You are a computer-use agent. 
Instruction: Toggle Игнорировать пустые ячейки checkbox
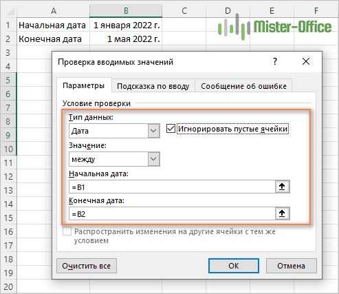click(171, 129)
